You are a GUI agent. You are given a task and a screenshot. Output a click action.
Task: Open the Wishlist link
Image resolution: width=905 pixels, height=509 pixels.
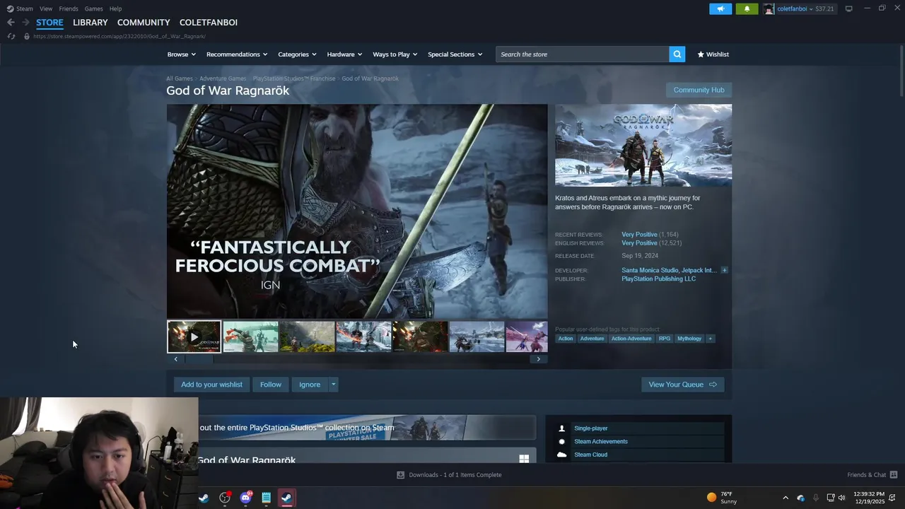point(713,54)
